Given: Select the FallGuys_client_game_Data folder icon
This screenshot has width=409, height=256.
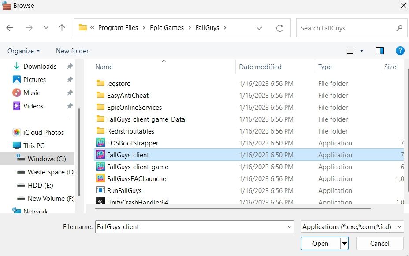Looking at the screenshot, I should click(x=100, y=119).
